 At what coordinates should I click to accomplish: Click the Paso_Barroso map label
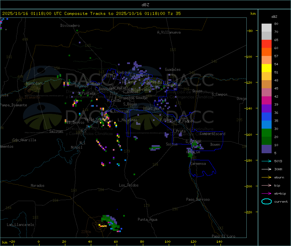pyautogui.click(x=198, y=199)
